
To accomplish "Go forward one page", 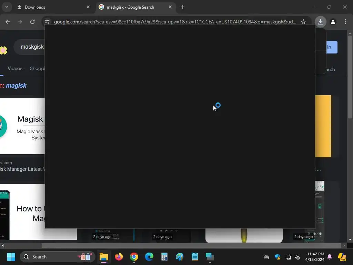I will click(x=20, y=22).
